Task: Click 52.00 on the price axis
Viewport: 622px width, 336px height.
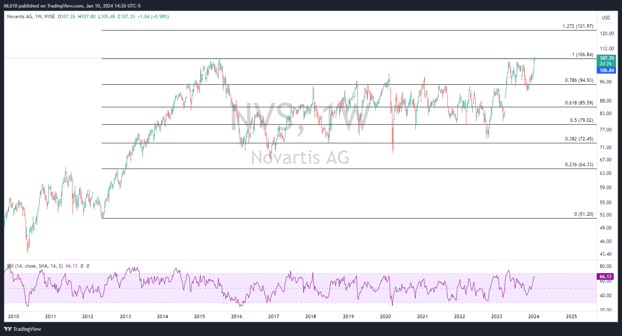Action: pos(606,215)
